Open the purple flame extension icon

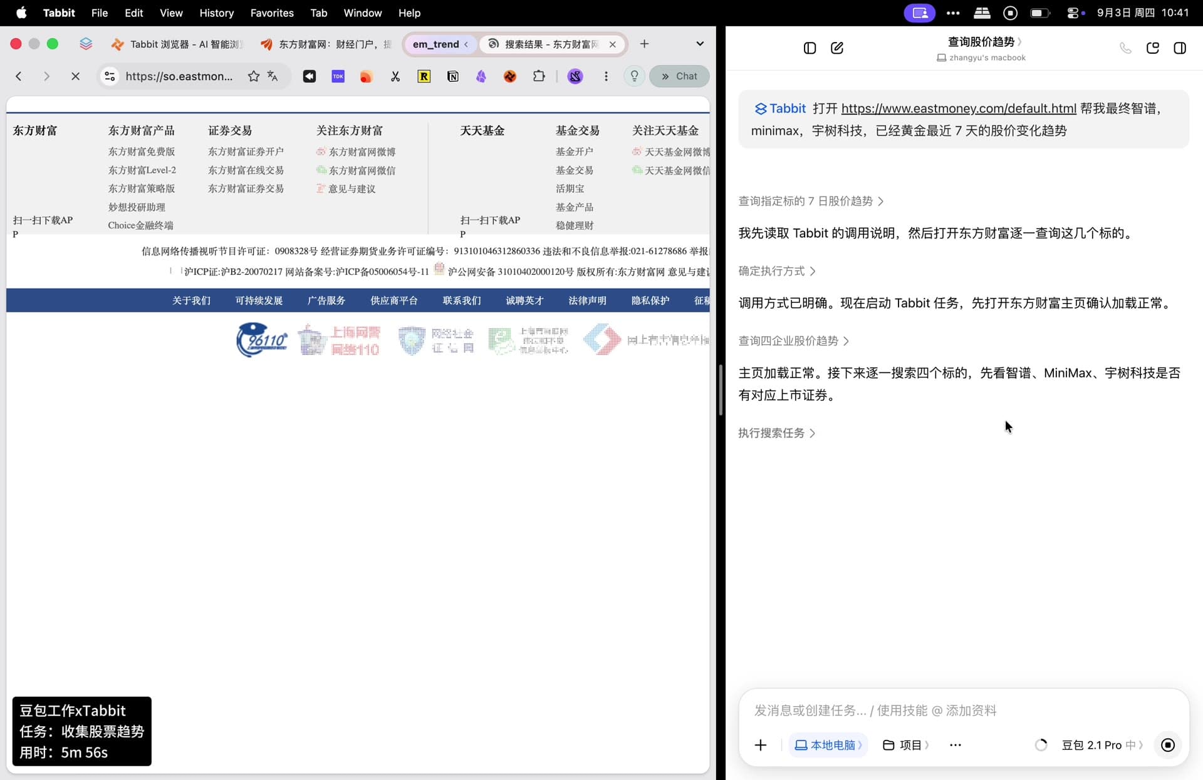click(x=481, y=76)
